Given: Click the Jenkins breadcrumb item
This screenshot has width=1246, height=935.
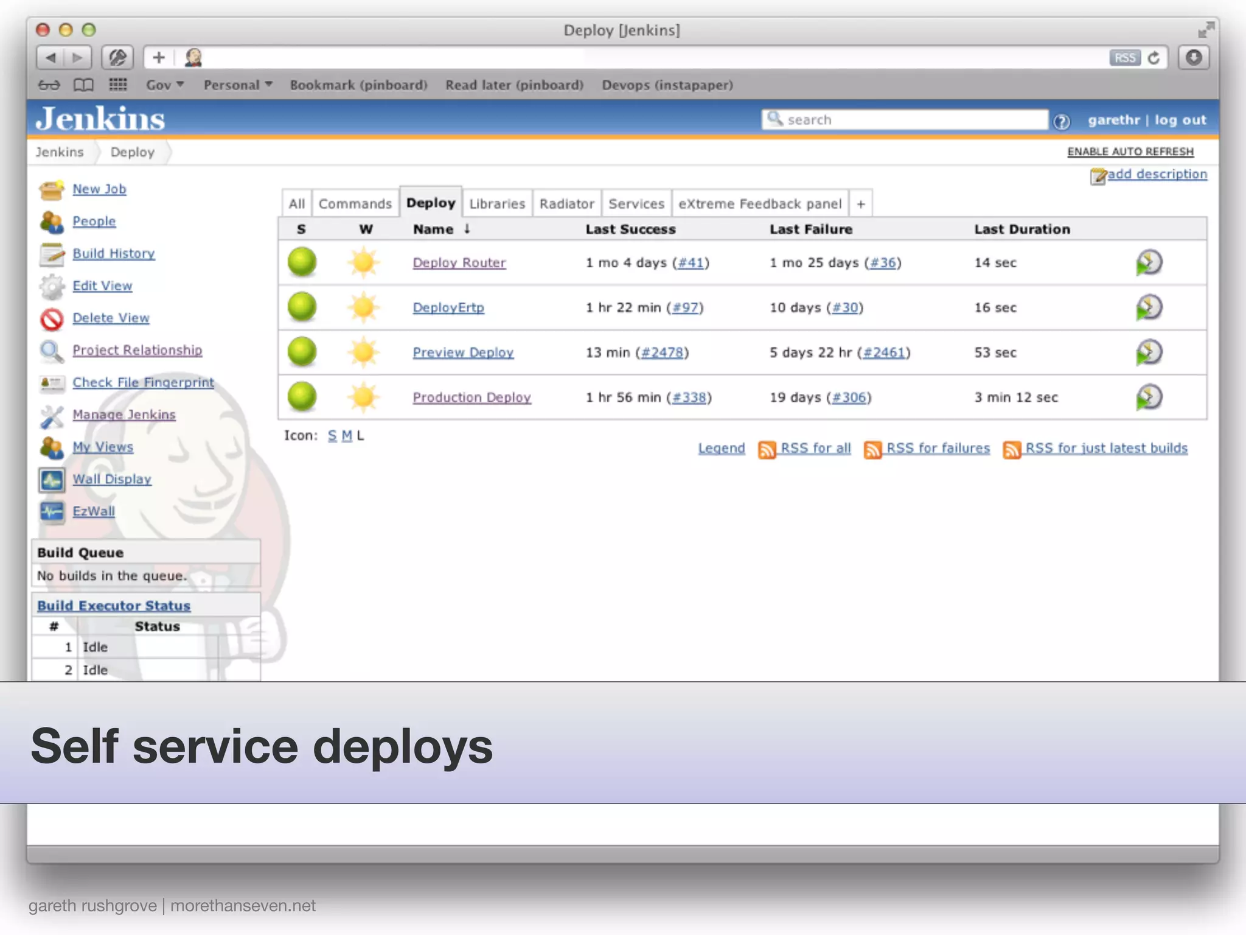Looking at the screenshot, I should tap(60, 152).
